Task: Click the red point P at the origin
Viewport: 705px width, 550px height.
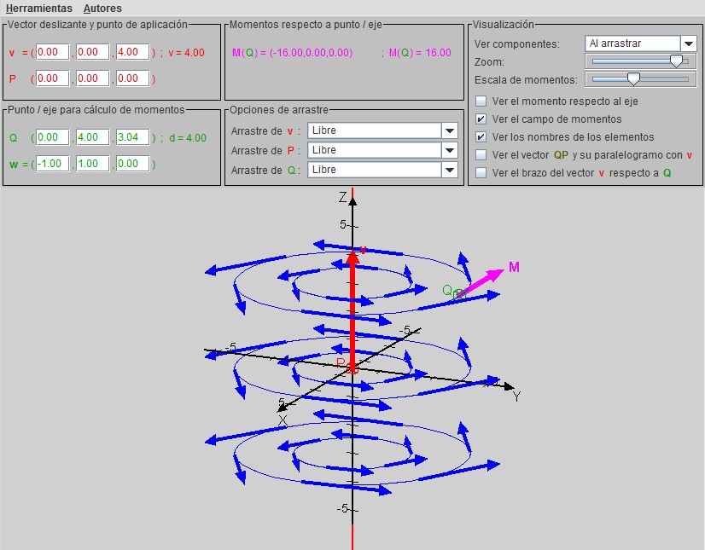Action: click(352, 368)
